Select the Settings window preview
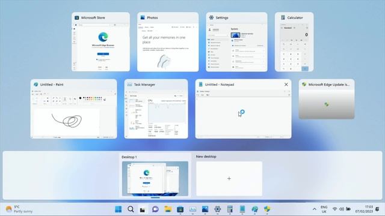The height and width of the screenshot is (216, 385). tap(236, 42)
